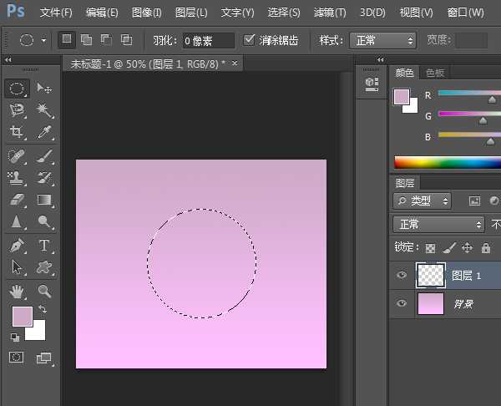Image resolution: width=501 pixels, height=406 pixels.
Task: Open the layer blend mode 正常 dropdown
Action: (438, 224)
